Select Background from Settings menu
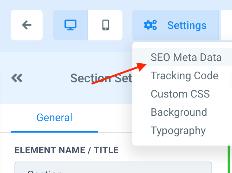The height and width of the screenshot is (173, 232). pos(179,112)
